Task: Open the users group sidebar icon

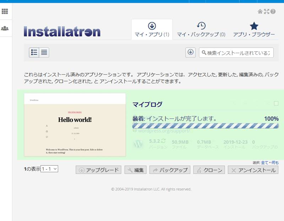Action: [5, 28]
